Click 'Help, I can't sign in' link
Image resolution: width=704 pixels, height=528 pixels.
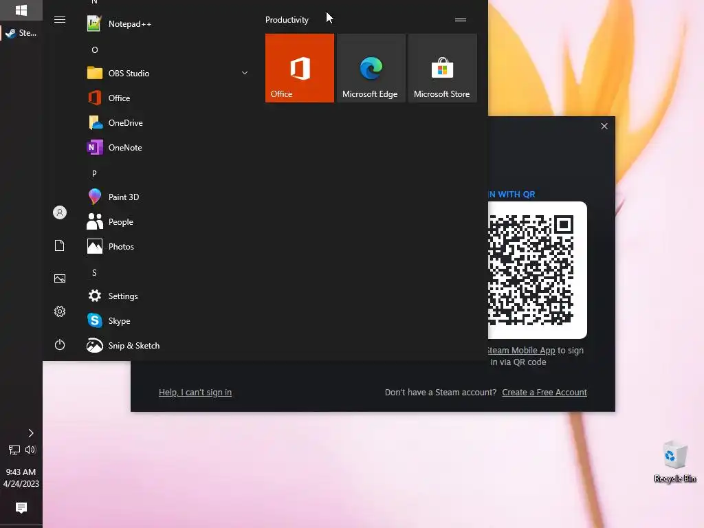tap(195, 393)
